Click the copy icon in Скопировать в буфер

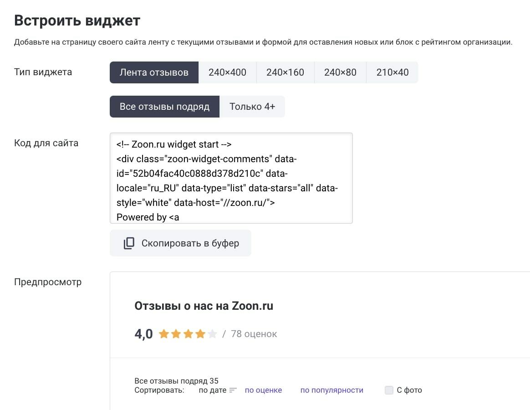(x=129, y=243)
